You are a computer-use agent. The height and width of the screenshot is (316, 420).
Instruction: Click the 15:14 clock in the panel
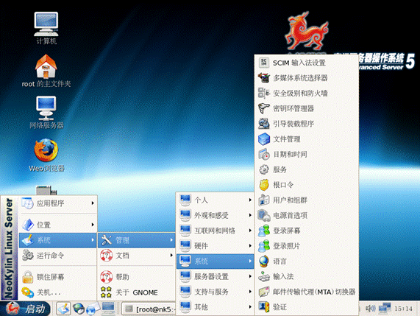[403, 309]
